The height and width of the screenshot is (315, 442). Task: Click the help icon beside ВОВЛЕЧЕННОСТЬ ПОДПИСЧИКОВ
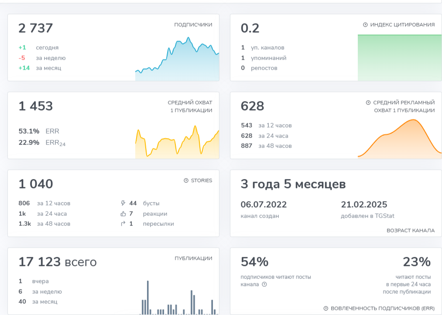326,308
